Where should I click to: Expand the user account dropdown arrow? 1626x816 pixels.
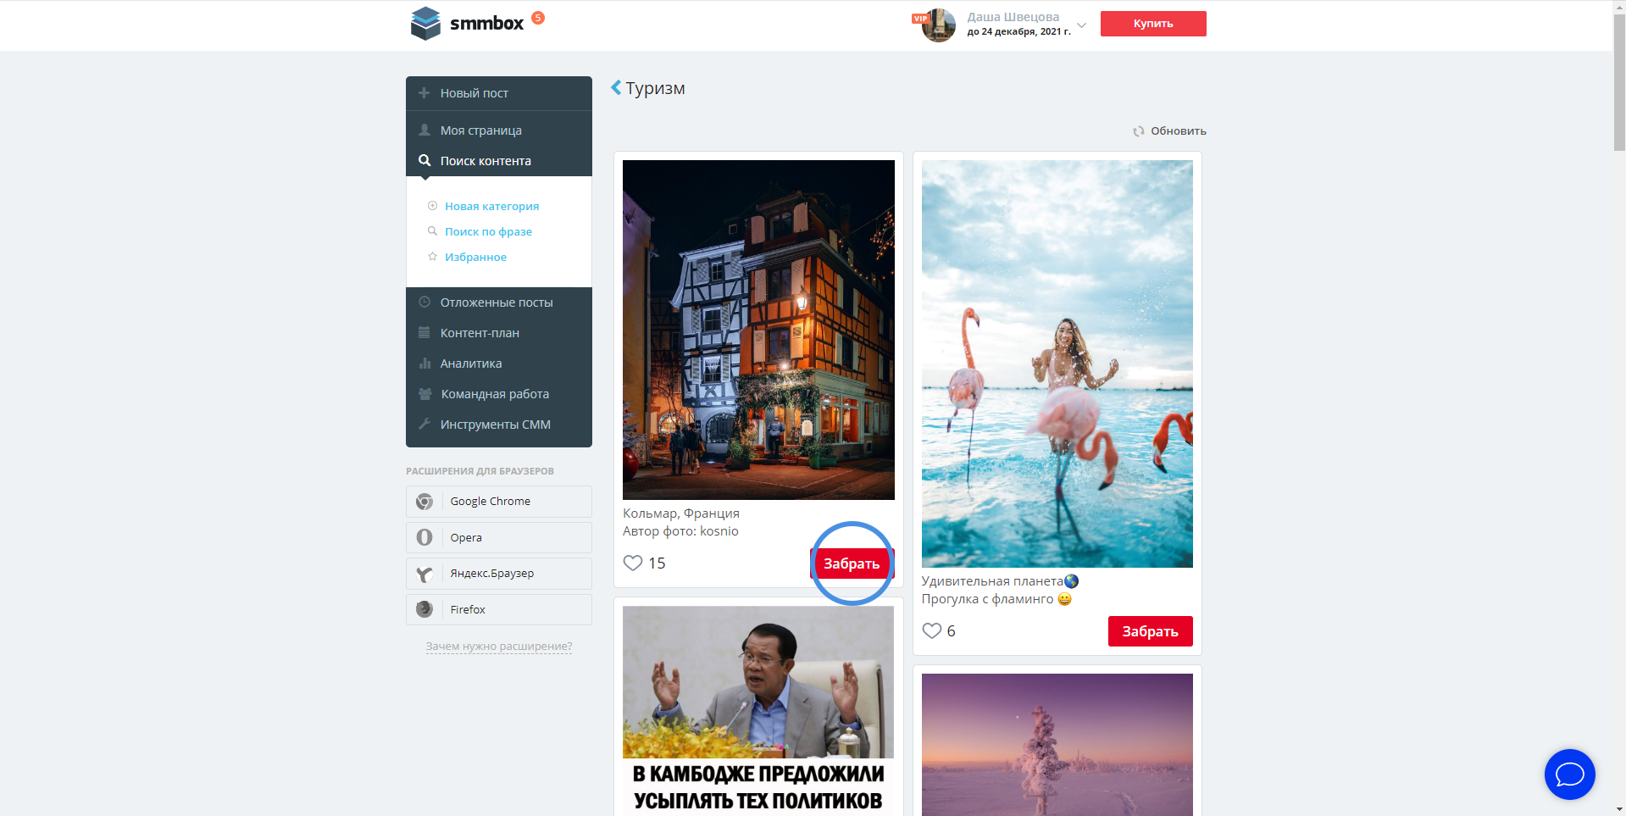(x=1081, y=25)
